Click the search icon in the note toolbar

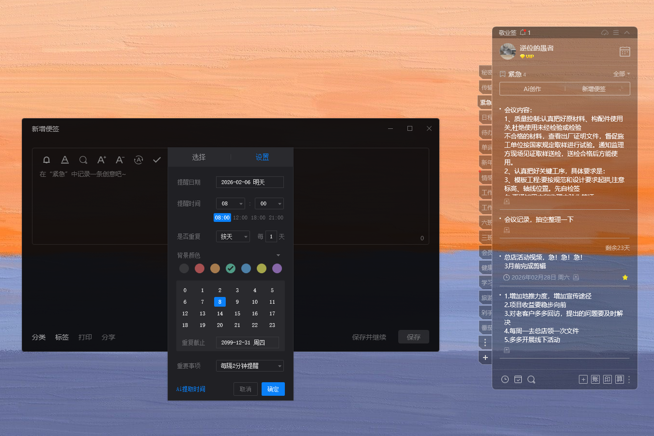coord(83,160)
